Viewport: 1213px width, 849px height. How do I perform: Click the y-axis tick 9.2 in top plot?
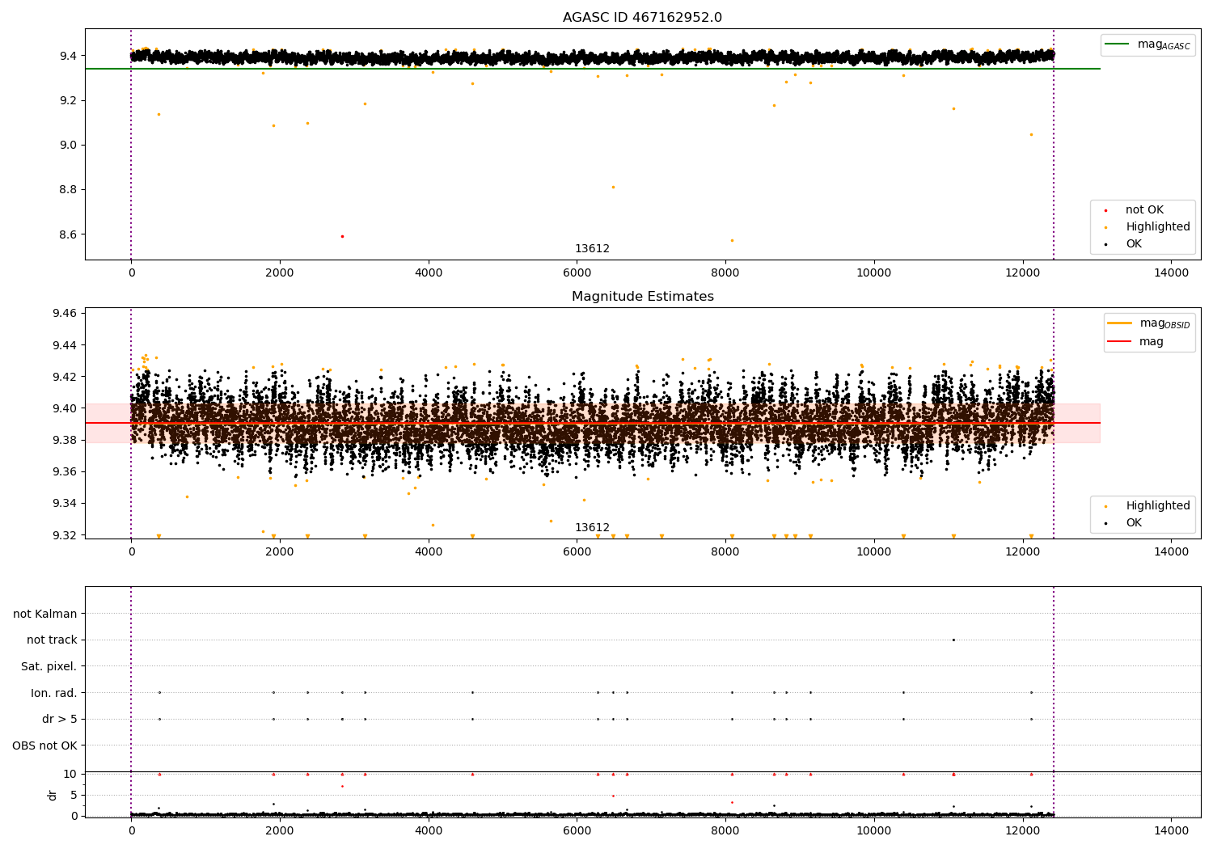66,100
